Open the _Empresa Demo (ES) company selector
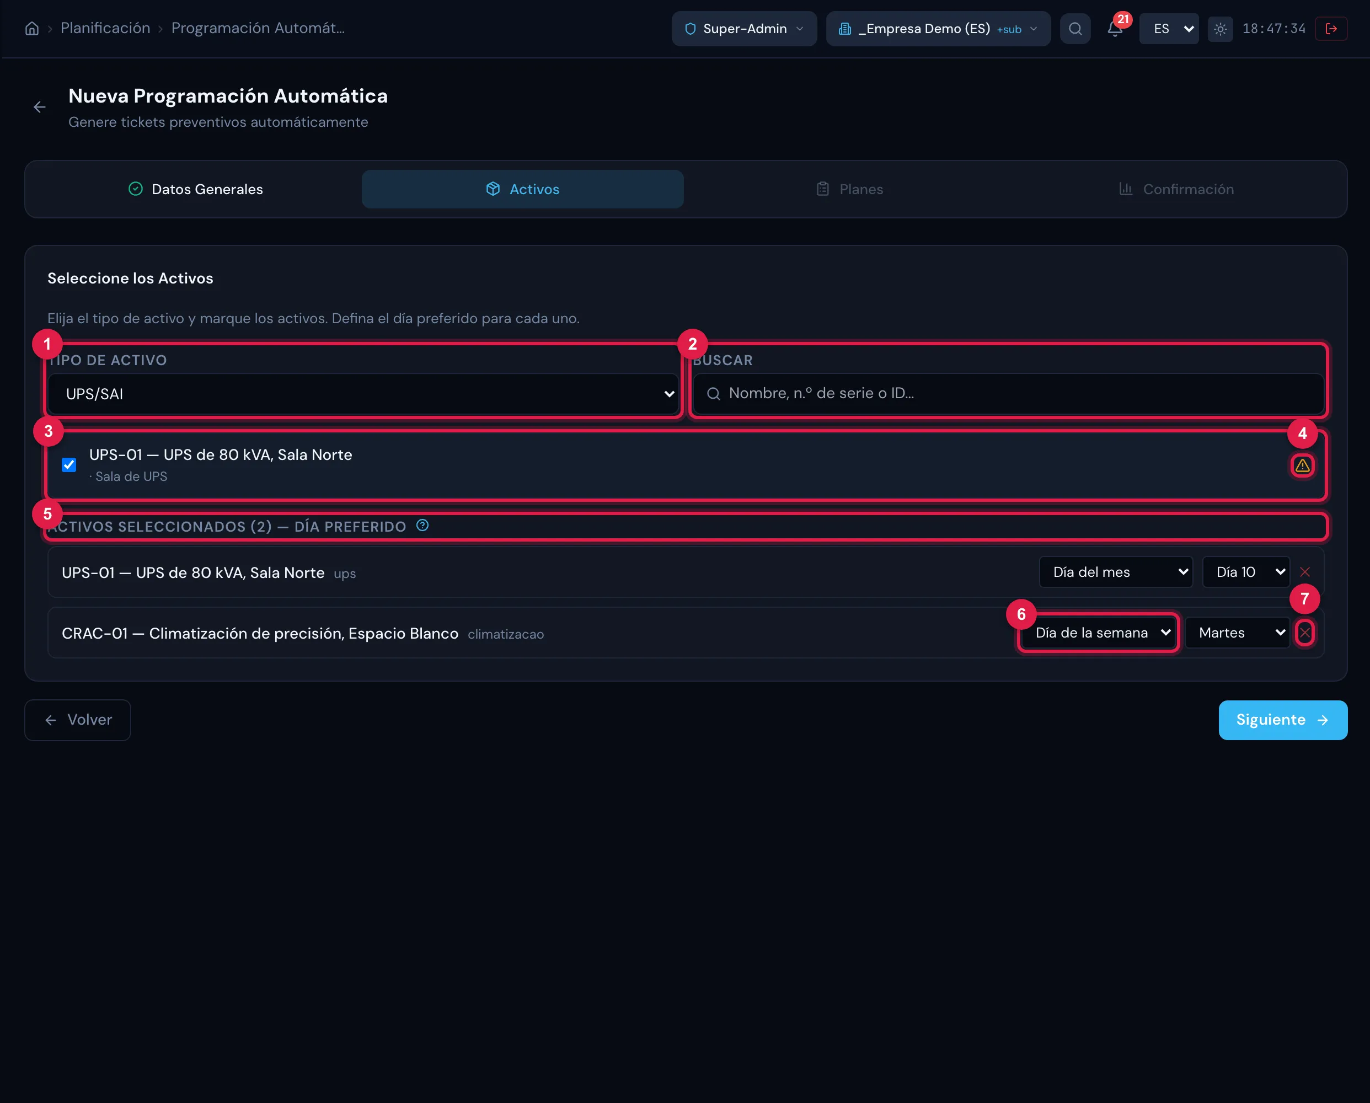This screenshot has width=1370, height=1103. coord(938,29)
